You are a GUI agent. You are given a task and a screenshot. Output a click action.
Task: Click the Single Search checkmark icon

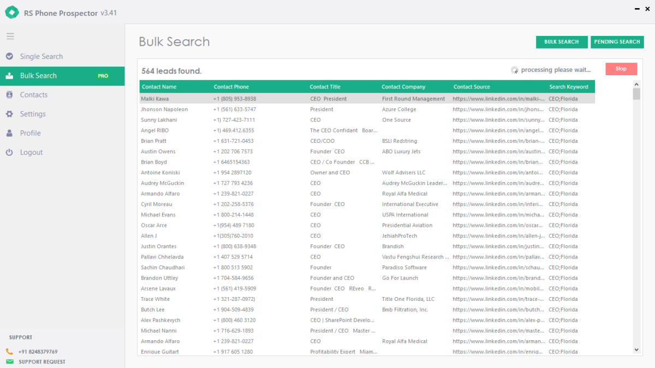point(9,57)
